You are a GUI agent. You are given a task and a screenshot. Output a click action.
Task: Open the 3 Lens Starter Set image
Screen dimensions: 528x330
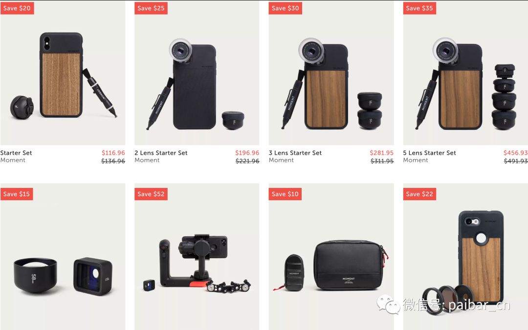tap(331, 73)
